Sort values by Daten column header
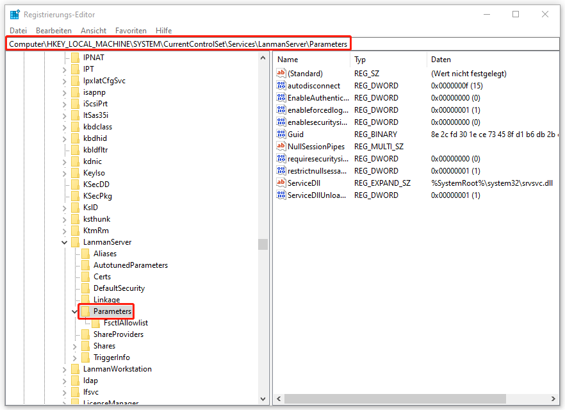This screenshot has height=410, width=565. click(493, 60)
